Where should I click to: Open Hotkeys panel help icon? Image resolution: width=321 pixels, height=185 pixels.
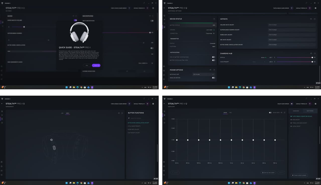coord(314,19)
